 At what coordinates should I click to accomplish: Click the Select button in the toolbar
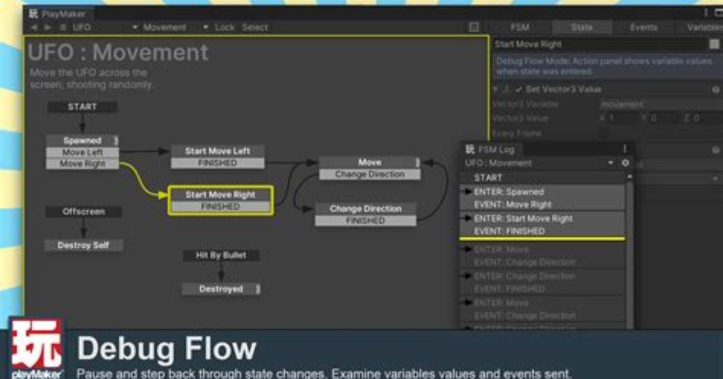255,28
